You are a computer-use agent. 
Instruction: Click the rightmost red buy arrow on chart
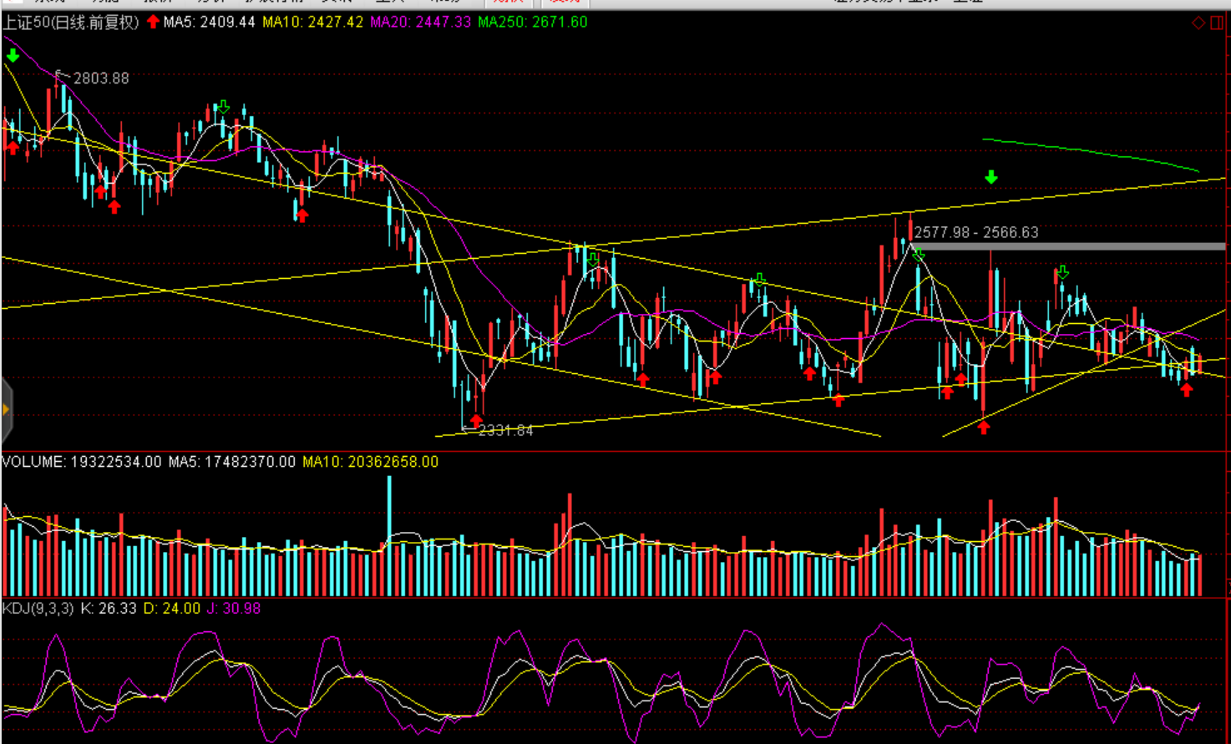point(1186,389)
